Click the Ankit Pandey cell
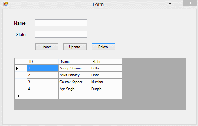 74,75
